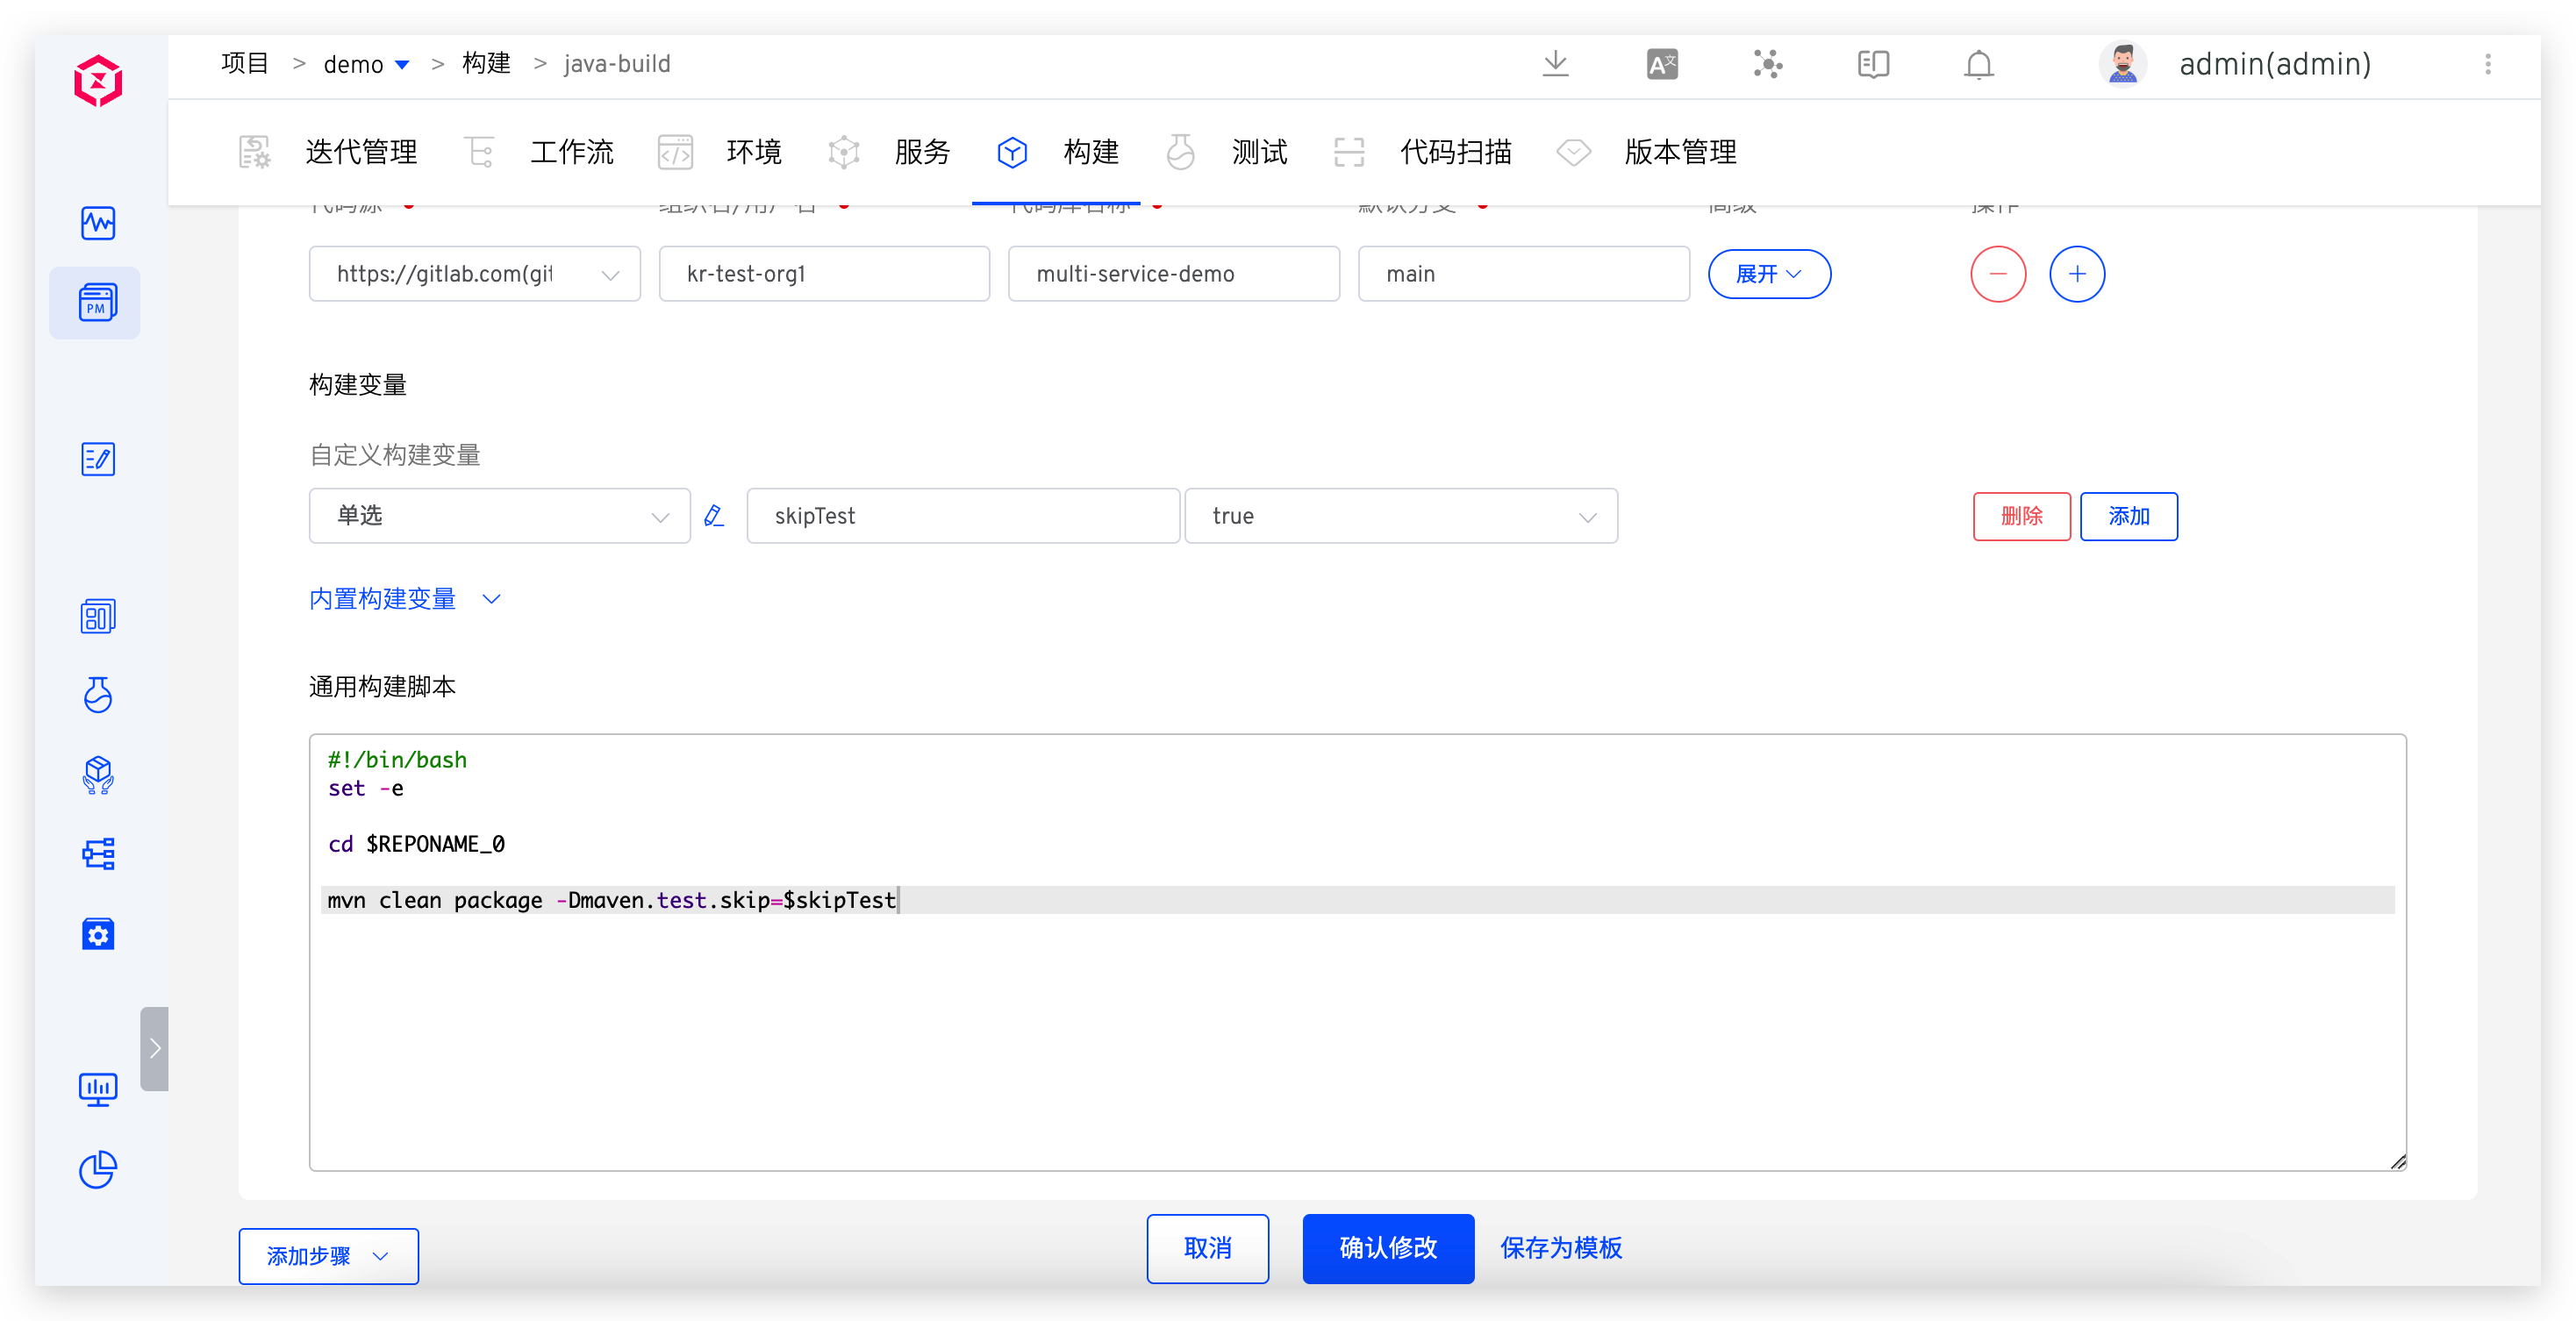Viewport: 2576px width, 1321px height.
Task: Open the 单选 variable type dropdown
Action: coord(499,516)
